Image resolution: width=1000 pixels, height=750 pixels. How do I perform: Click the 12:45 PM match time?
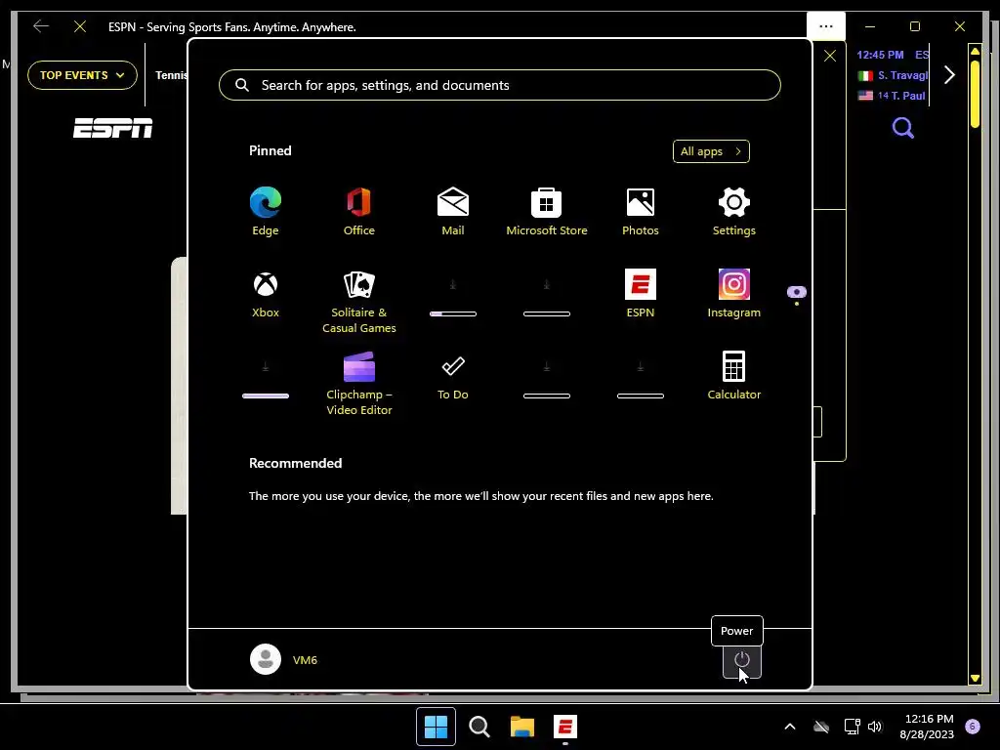click(880, 55)
